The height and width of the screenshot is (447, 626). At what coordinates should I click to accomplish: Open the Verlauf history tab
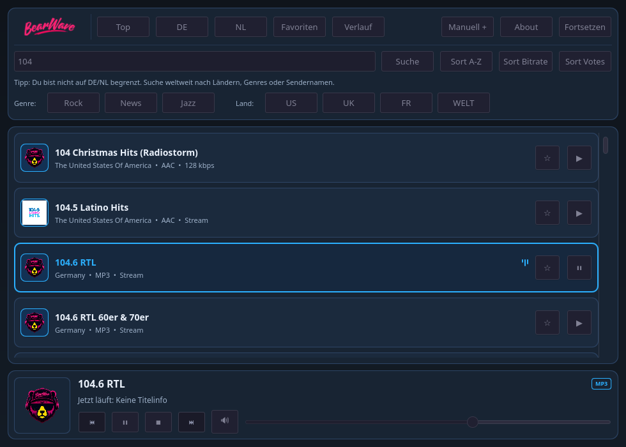click(358, 27)
